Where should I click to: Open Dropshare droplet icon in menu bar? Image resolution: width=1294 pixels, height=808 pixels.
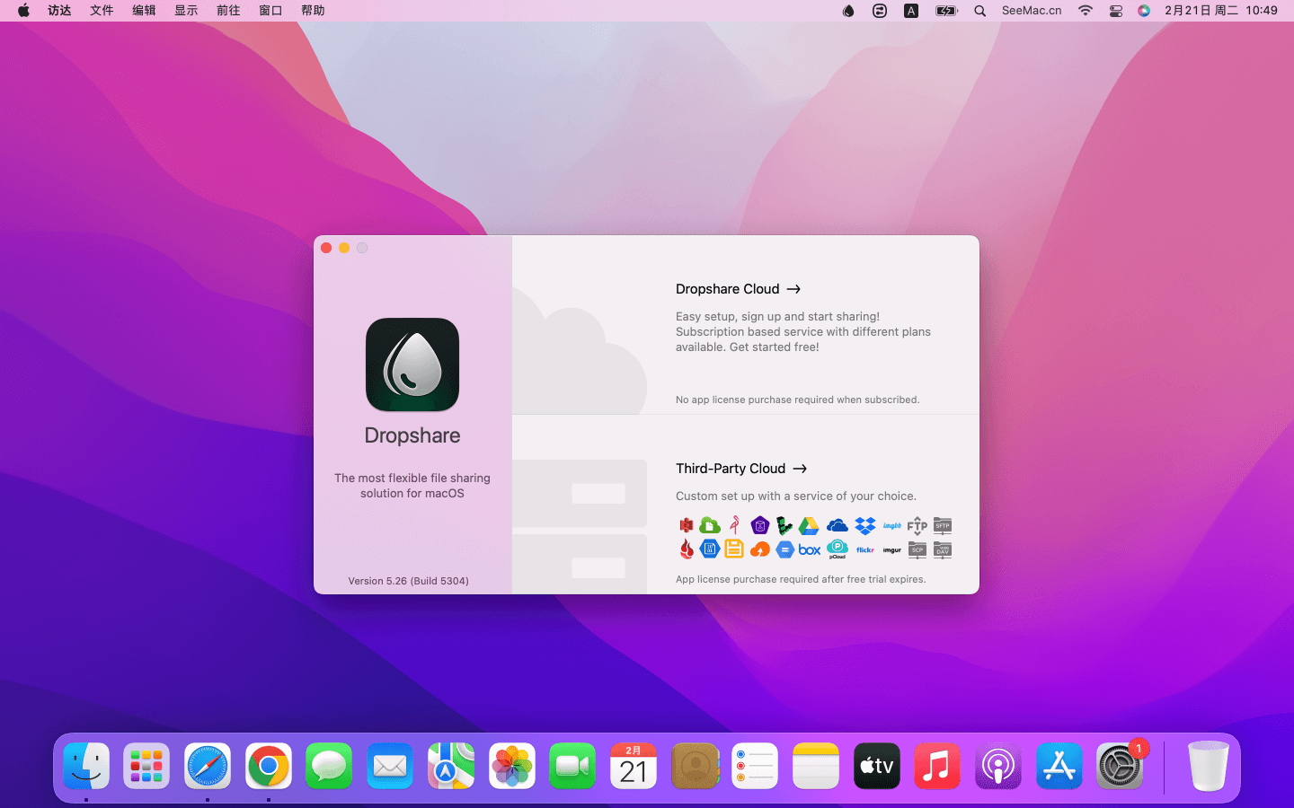(848, 11)
